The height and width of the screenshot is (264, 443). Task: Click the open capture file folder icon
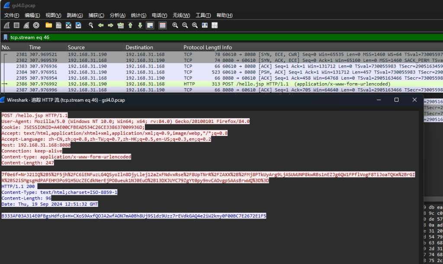pos(48,26)
